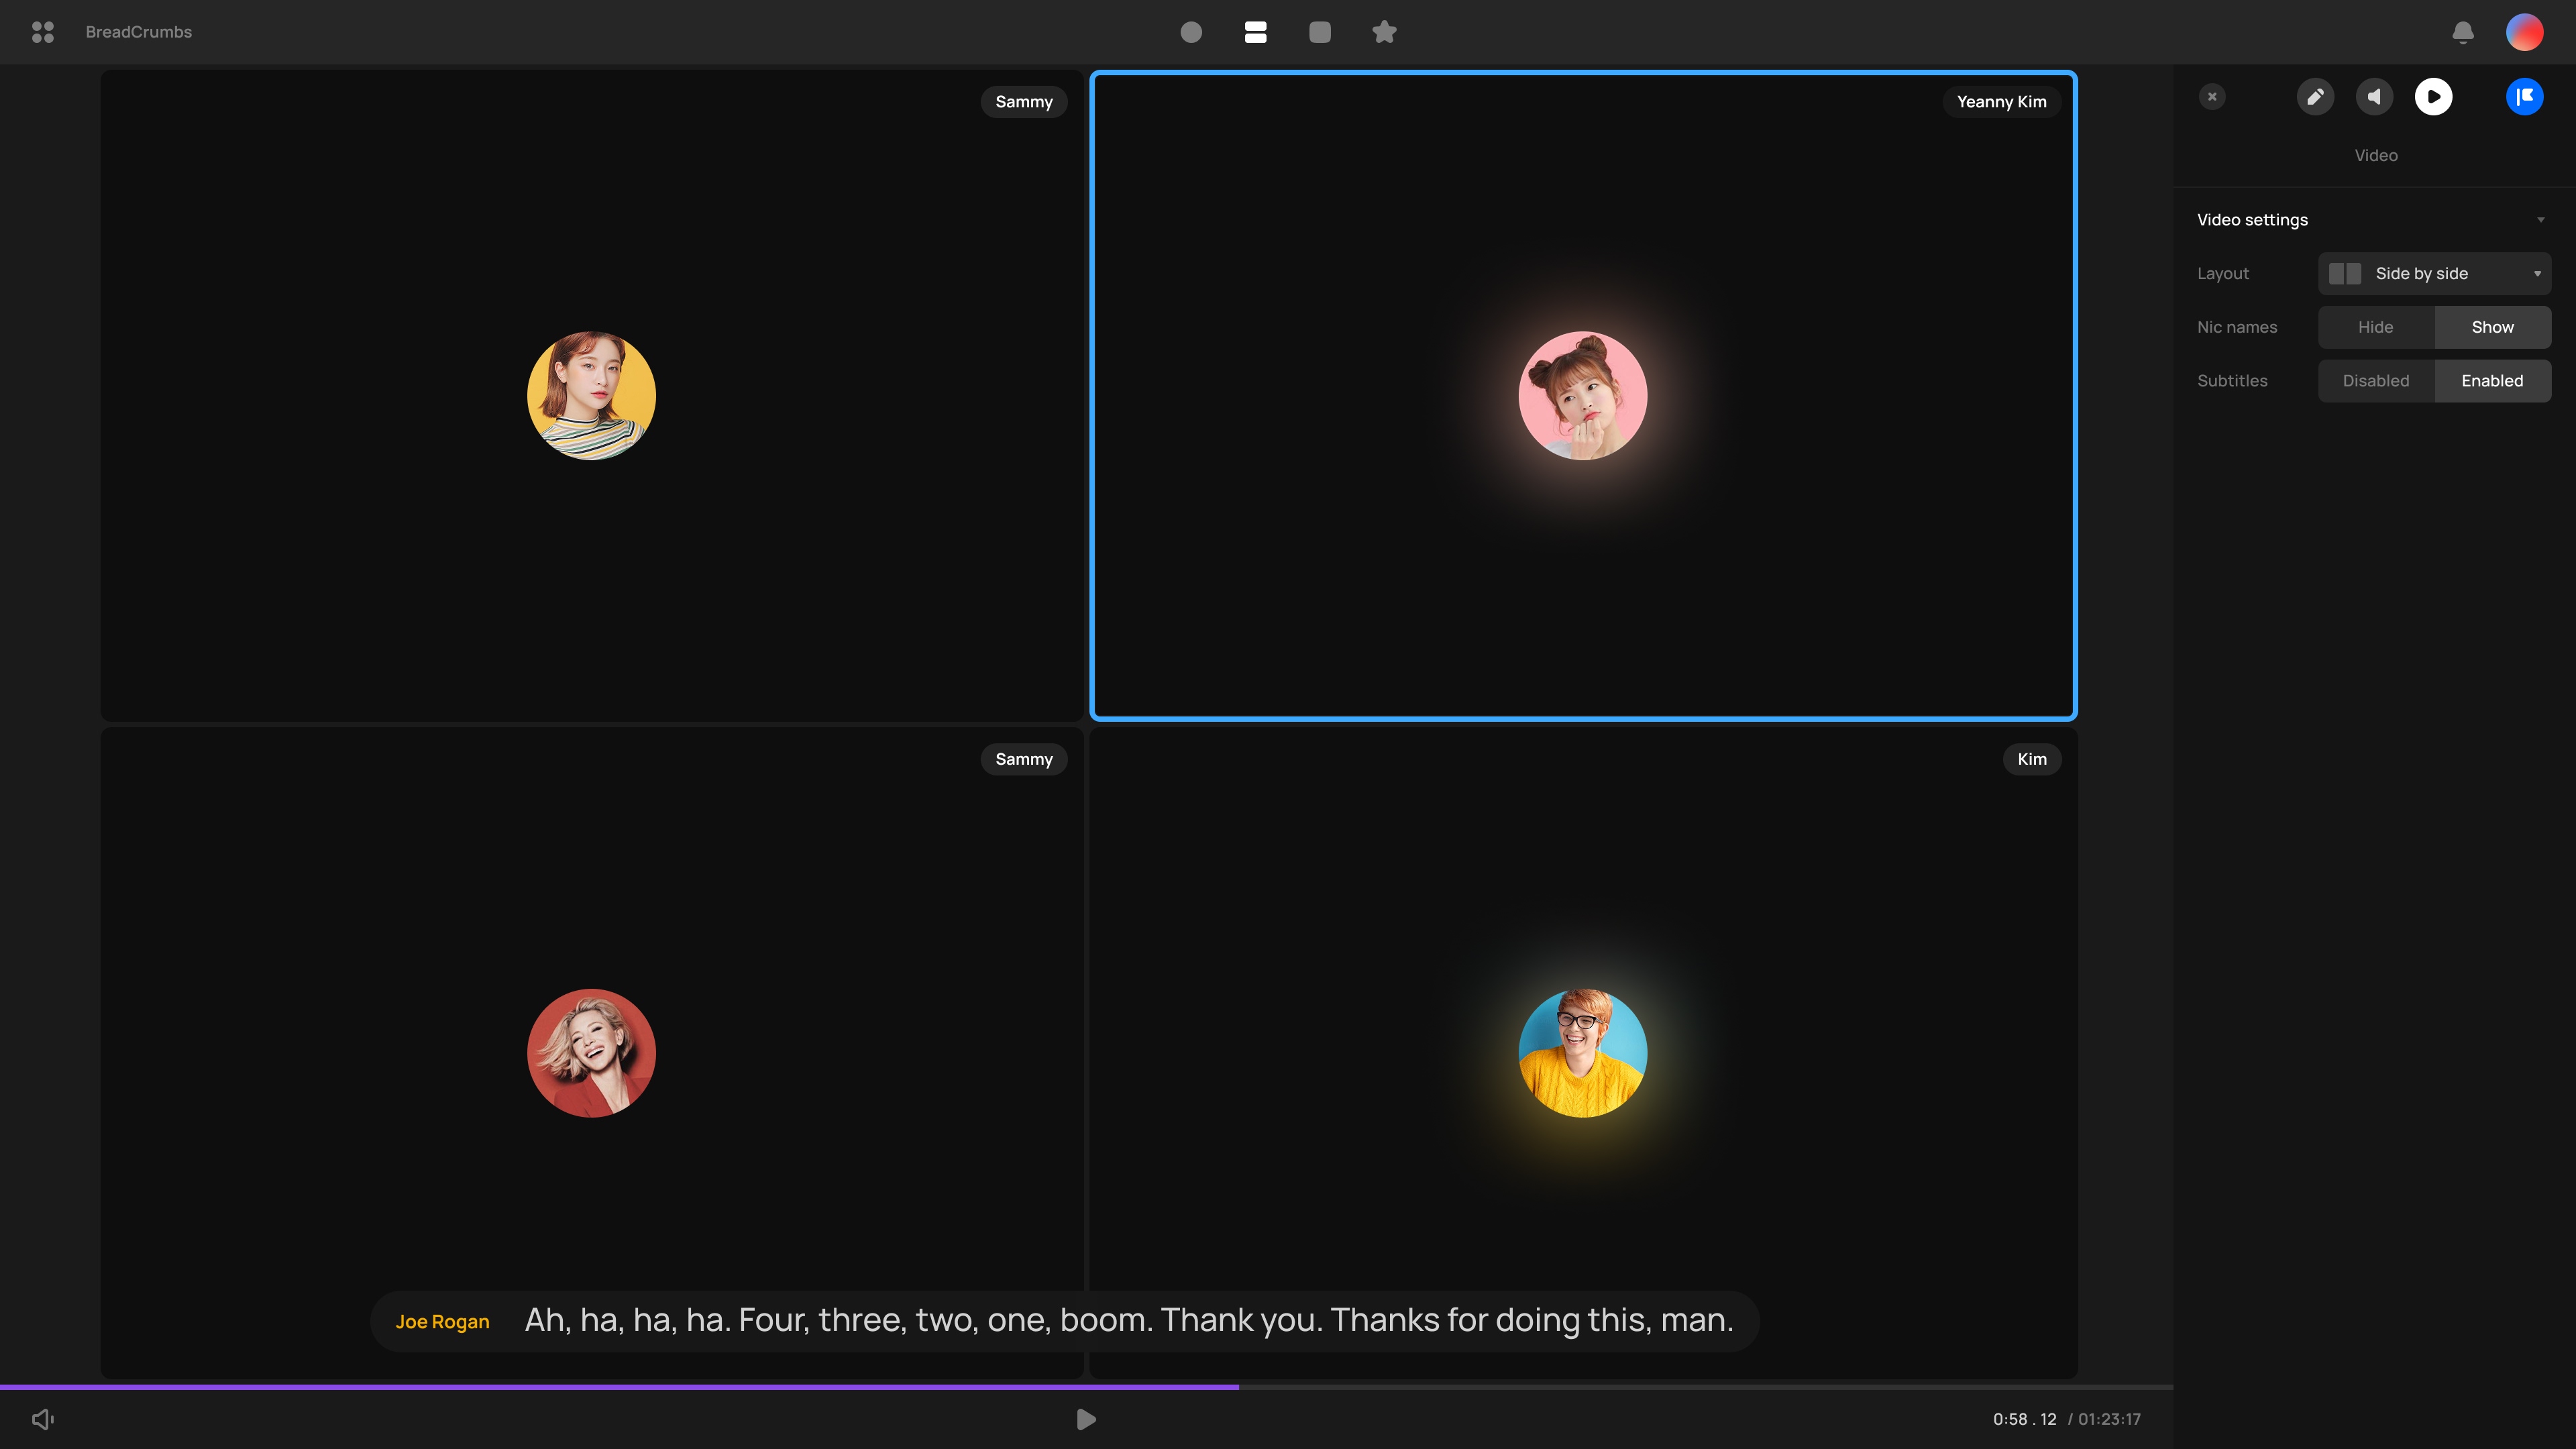Click the star icon in top toolbar
The height and width of the screenshot is (1449, 2576).
point(1384,32)
